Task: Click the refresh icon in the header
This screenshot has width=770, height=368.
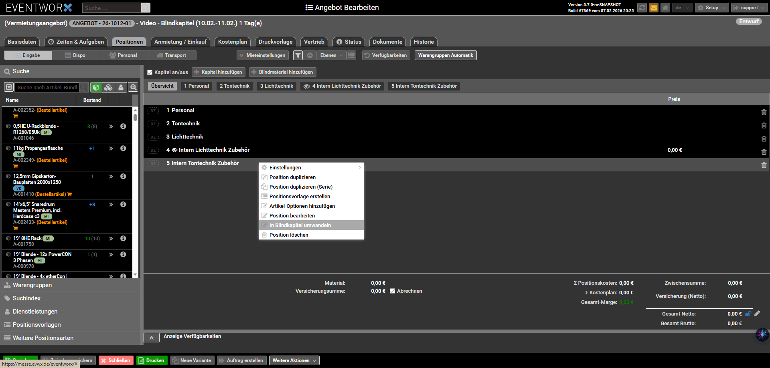Action: point(642,8)
